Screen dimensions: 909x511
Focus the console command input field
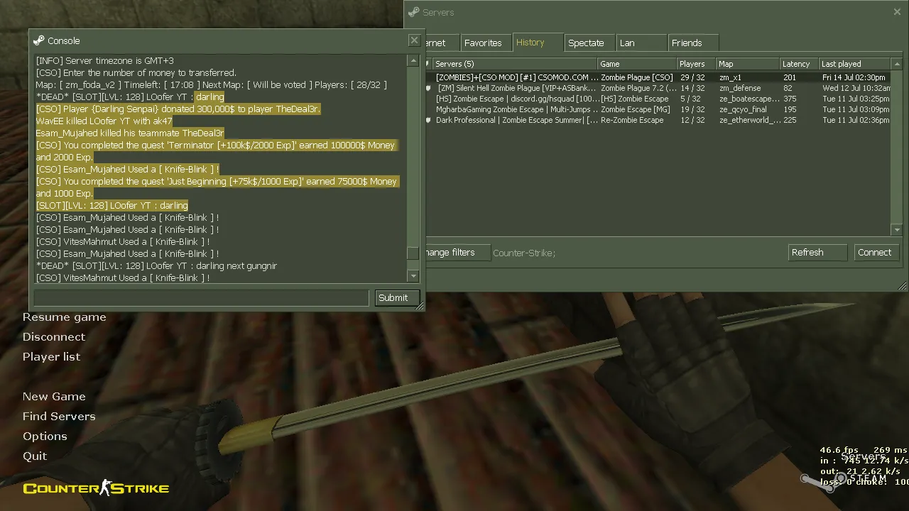click(201, 298)
